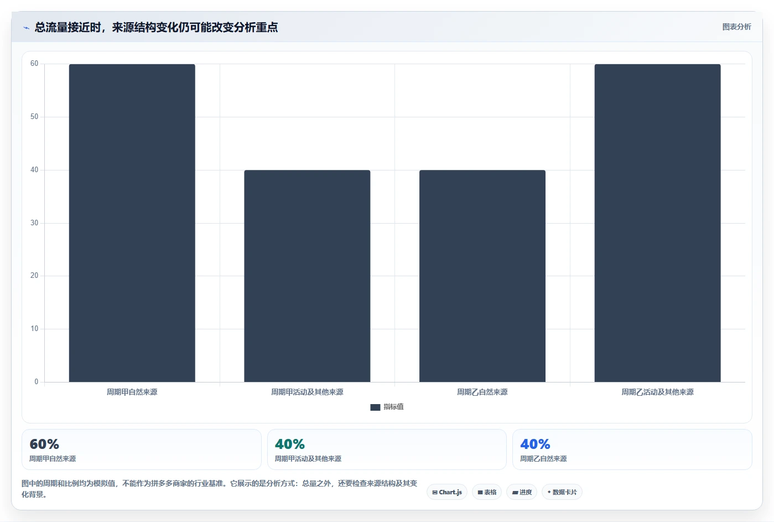Click the blue 40% stat value
Image resolution: width=774 pixels, height=522 pixels.
[x=535, y=444]
